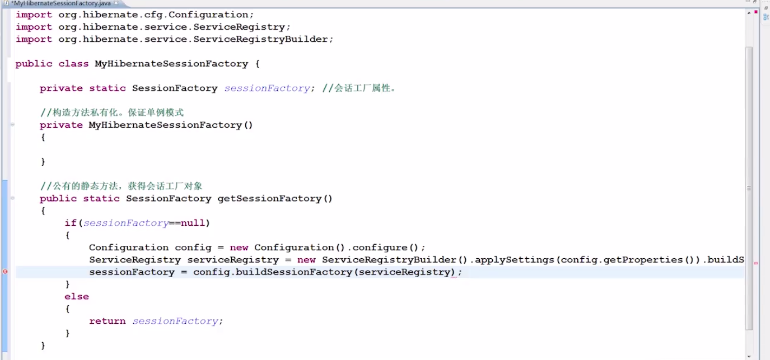Collapse the private constructor fold marker
Image resolution: width=770 pixels, height=360 pixels.
pyautogui.click(x=12, y=125)
